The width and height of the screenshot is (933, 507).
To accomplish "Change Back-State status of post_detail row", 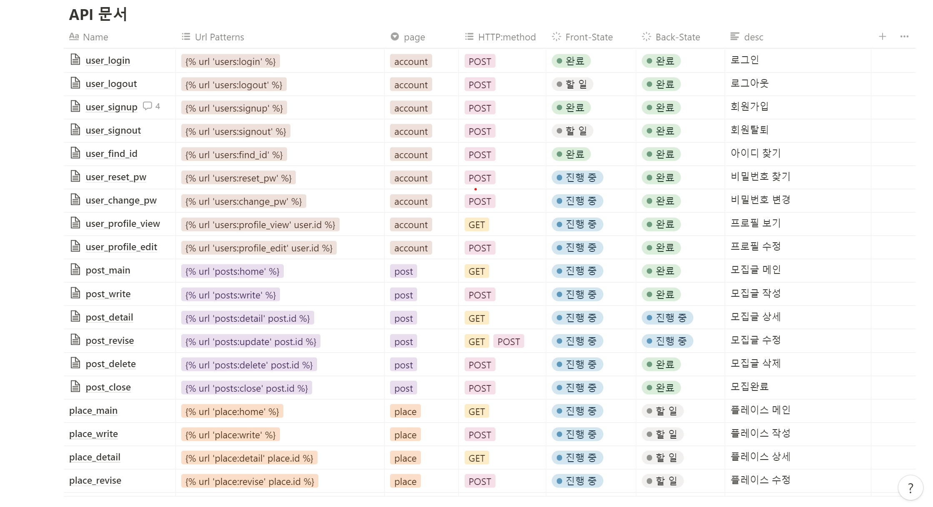I will (667, 318).
